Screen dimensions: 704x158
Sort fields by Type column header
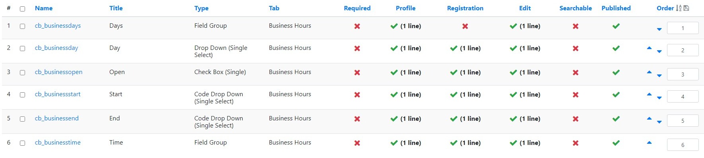click(x=201, y=8)
